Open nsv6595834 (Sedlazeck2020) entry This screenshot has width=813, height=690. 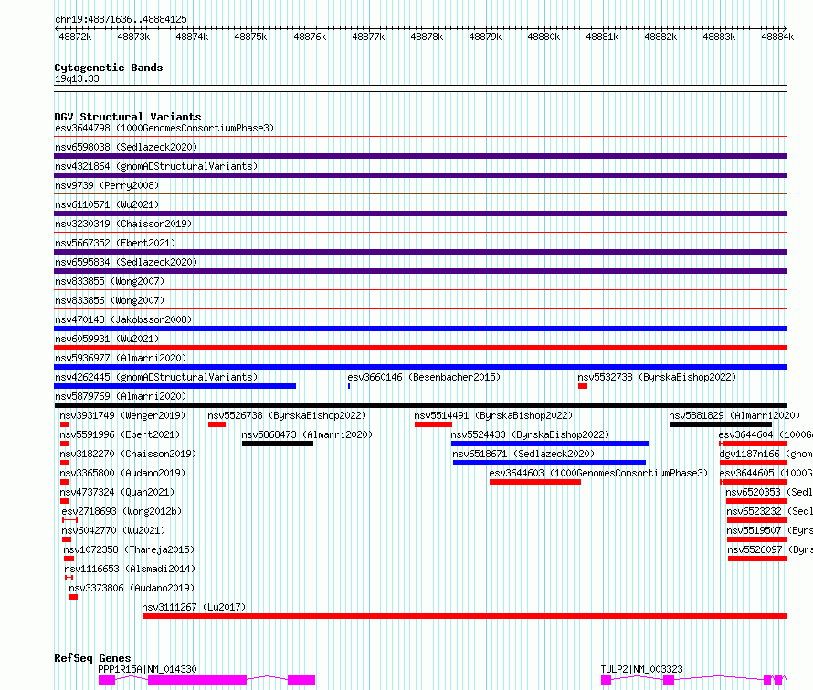(x=126, y=262)
